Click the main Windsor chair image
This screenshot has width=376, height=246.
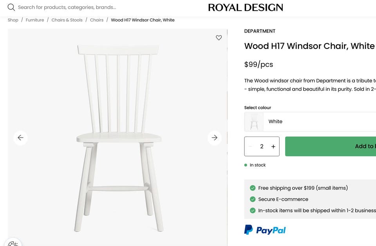[x=117, y=137]
